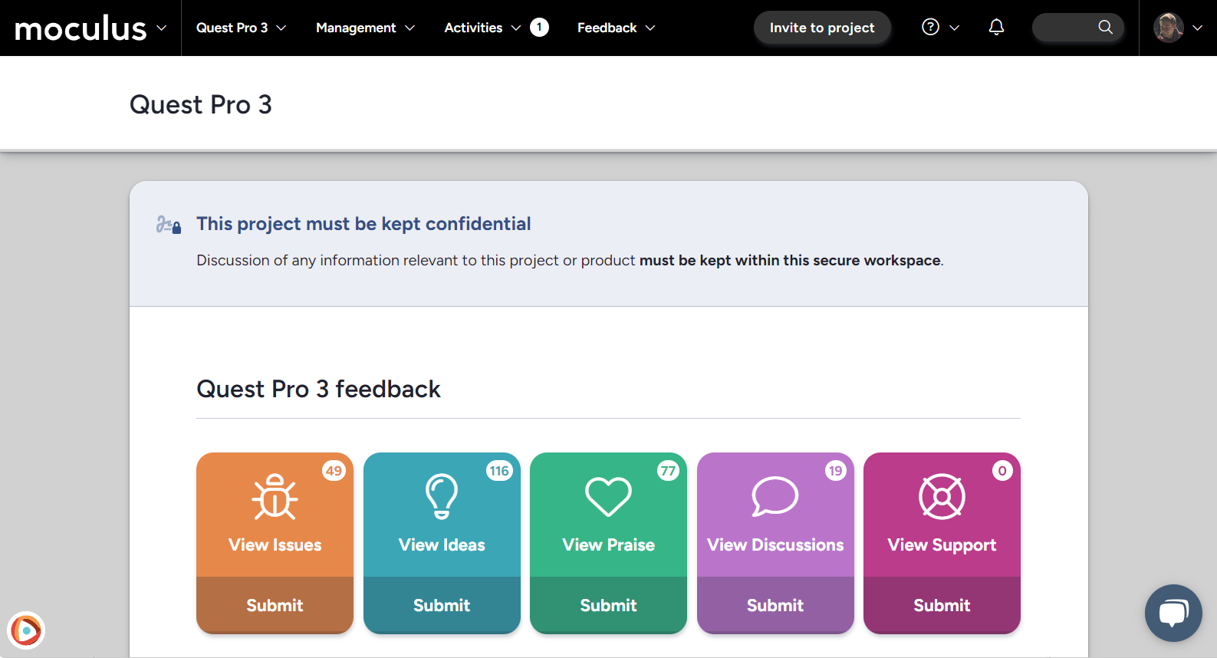Image resolution: width=1217 pixels, height=658 pixels.
Task: Expand the help question mark menu
Action: coord(939,28)
